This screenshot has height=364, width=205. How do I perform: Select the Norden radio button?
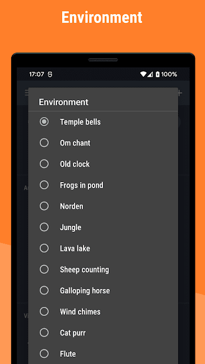[x=44, y=206]
